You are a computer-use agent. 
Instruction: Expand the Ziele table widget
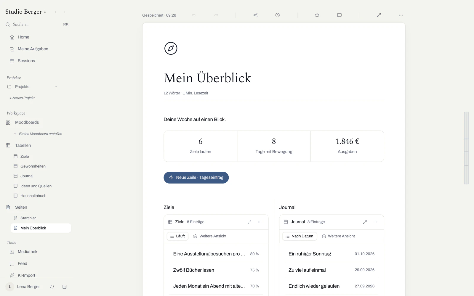[249, 222]
